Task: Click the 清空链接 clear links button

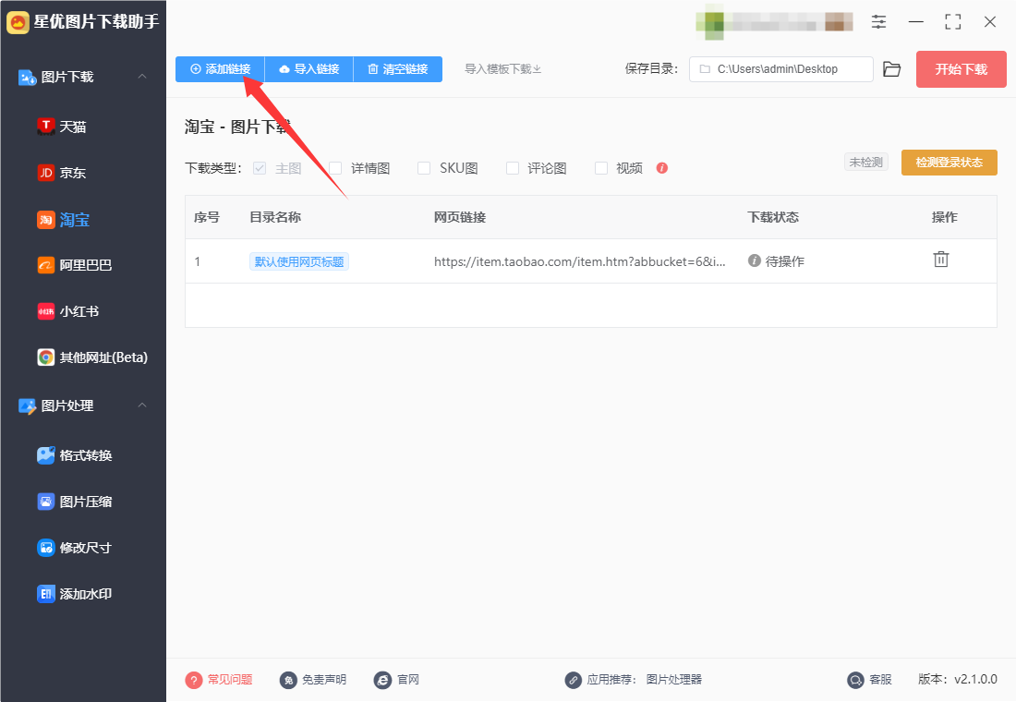Action: [x=398, y=68]
